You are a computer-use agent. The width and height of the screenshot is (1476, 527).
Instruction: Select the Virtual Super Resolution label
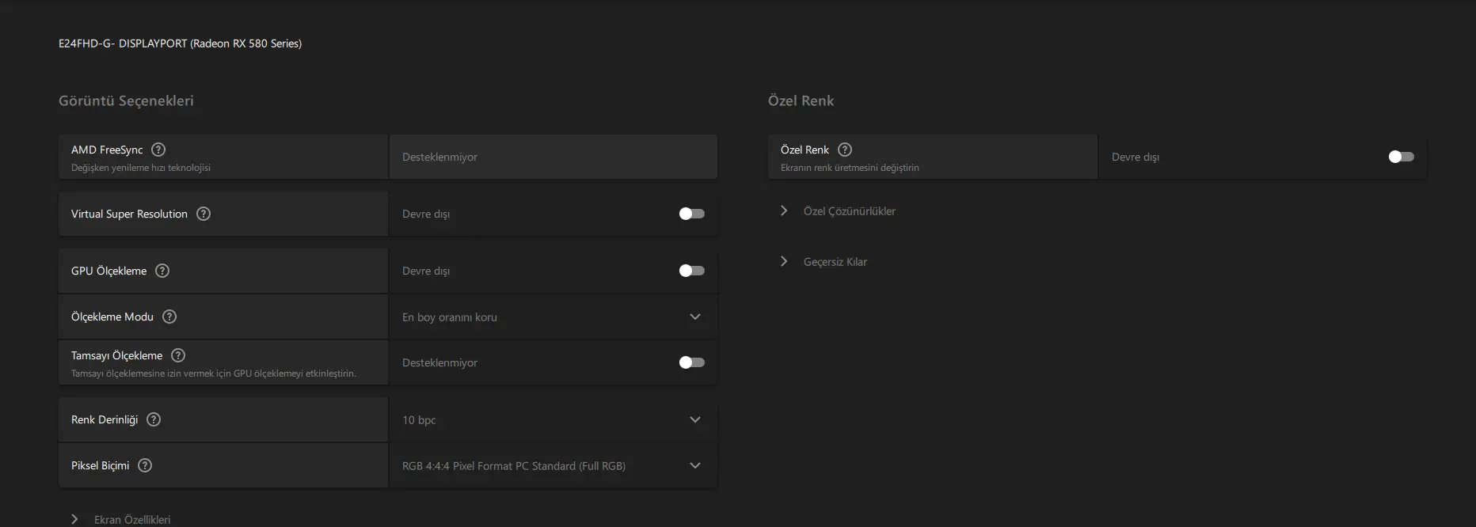tap(129, 214)
